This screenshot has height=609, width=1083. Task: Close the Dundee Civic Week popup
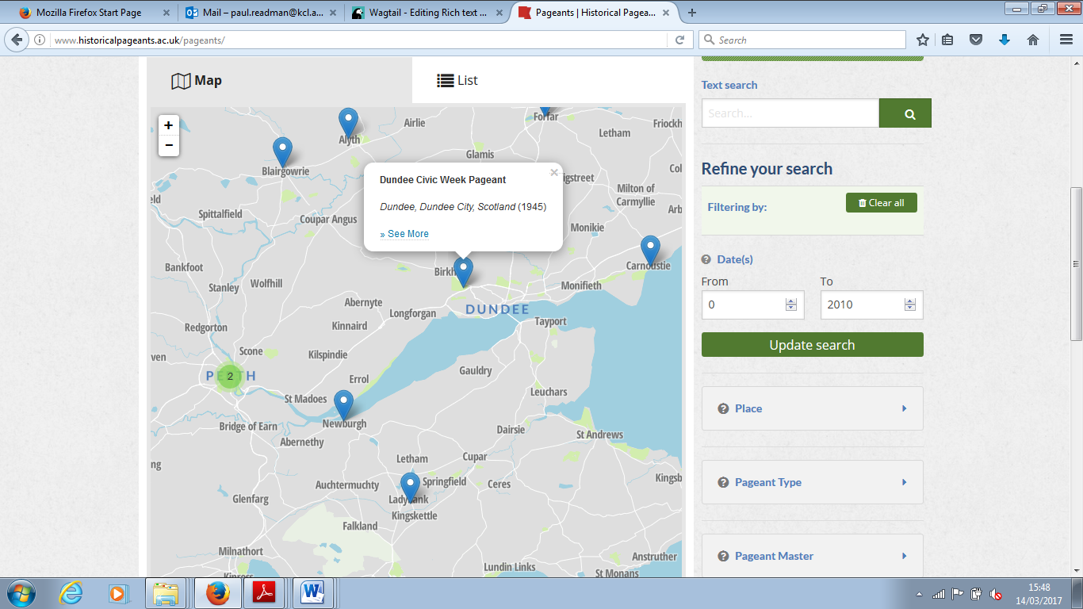coord(553,173)
